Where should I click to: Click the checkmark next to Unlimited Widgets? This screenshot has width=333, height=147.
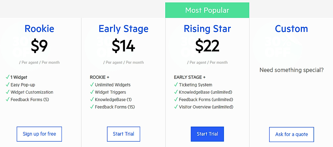92,85
